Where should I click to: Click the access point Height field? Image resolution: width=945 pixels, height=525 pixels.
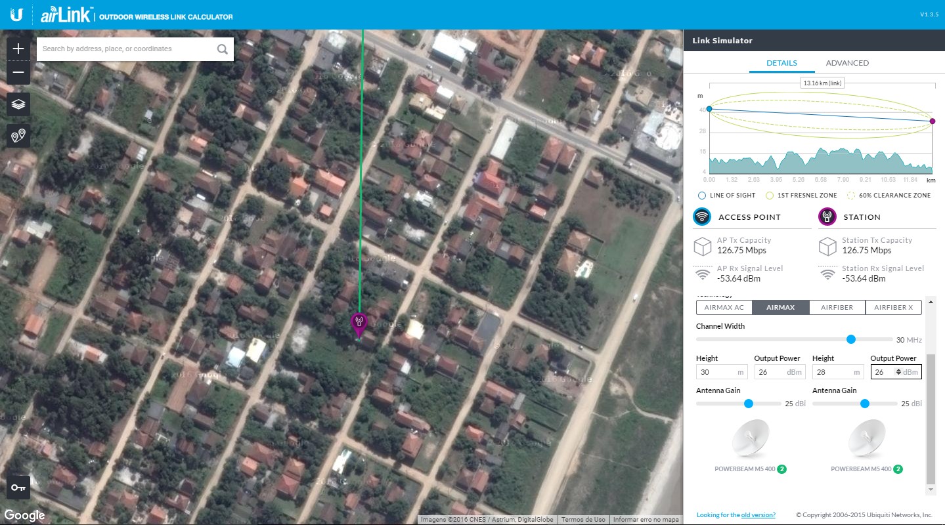[x=722, y=372]
